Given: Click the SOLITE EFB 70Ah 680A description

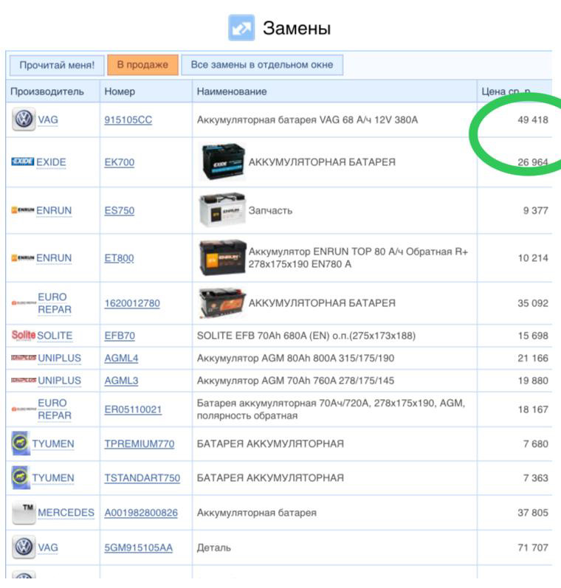Looking at the screenshot, I should [x=306, y=336].
